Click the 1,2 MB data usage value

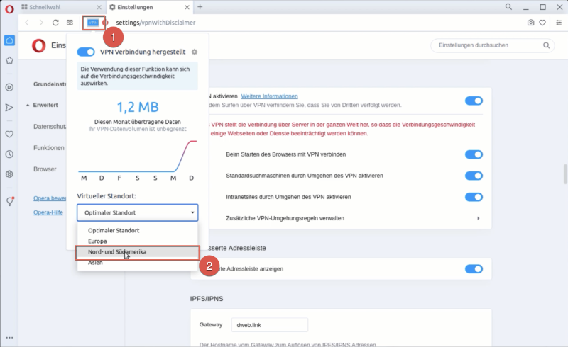pyautogui.click(x=138, y=107)
